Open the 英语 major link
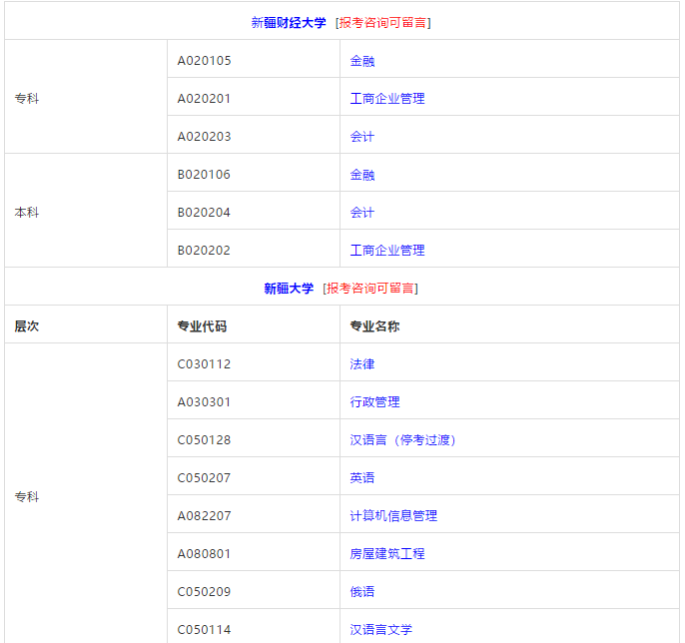The height and width of the screenshot is (643, 685). (x=362, y=478)
